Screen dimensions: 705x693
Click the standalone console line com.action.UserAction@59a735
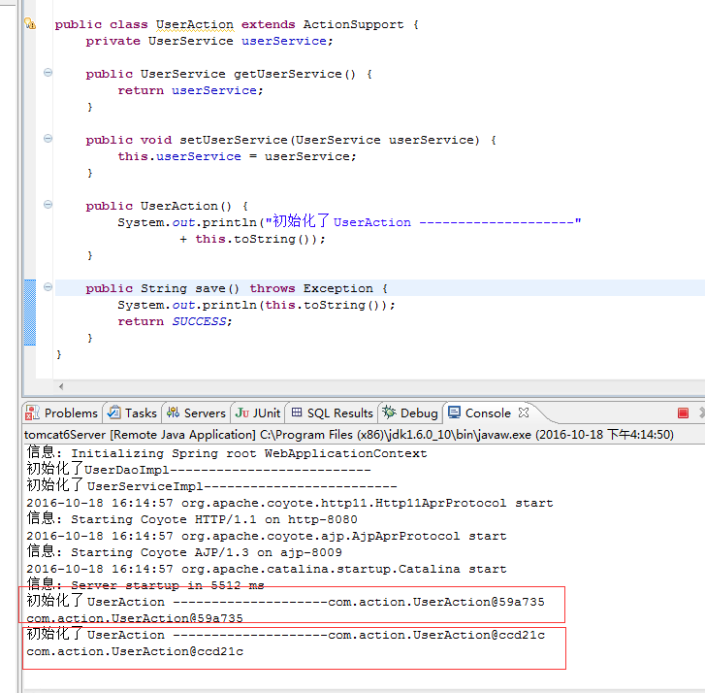point(135,618)
